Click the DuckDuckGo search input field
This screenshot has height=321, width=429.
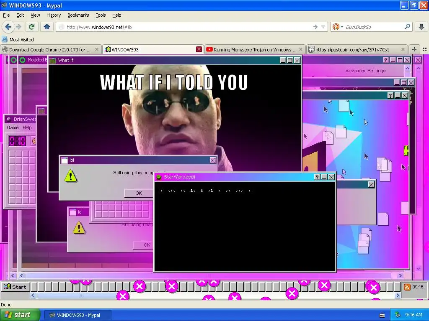(x=374, y=27)
